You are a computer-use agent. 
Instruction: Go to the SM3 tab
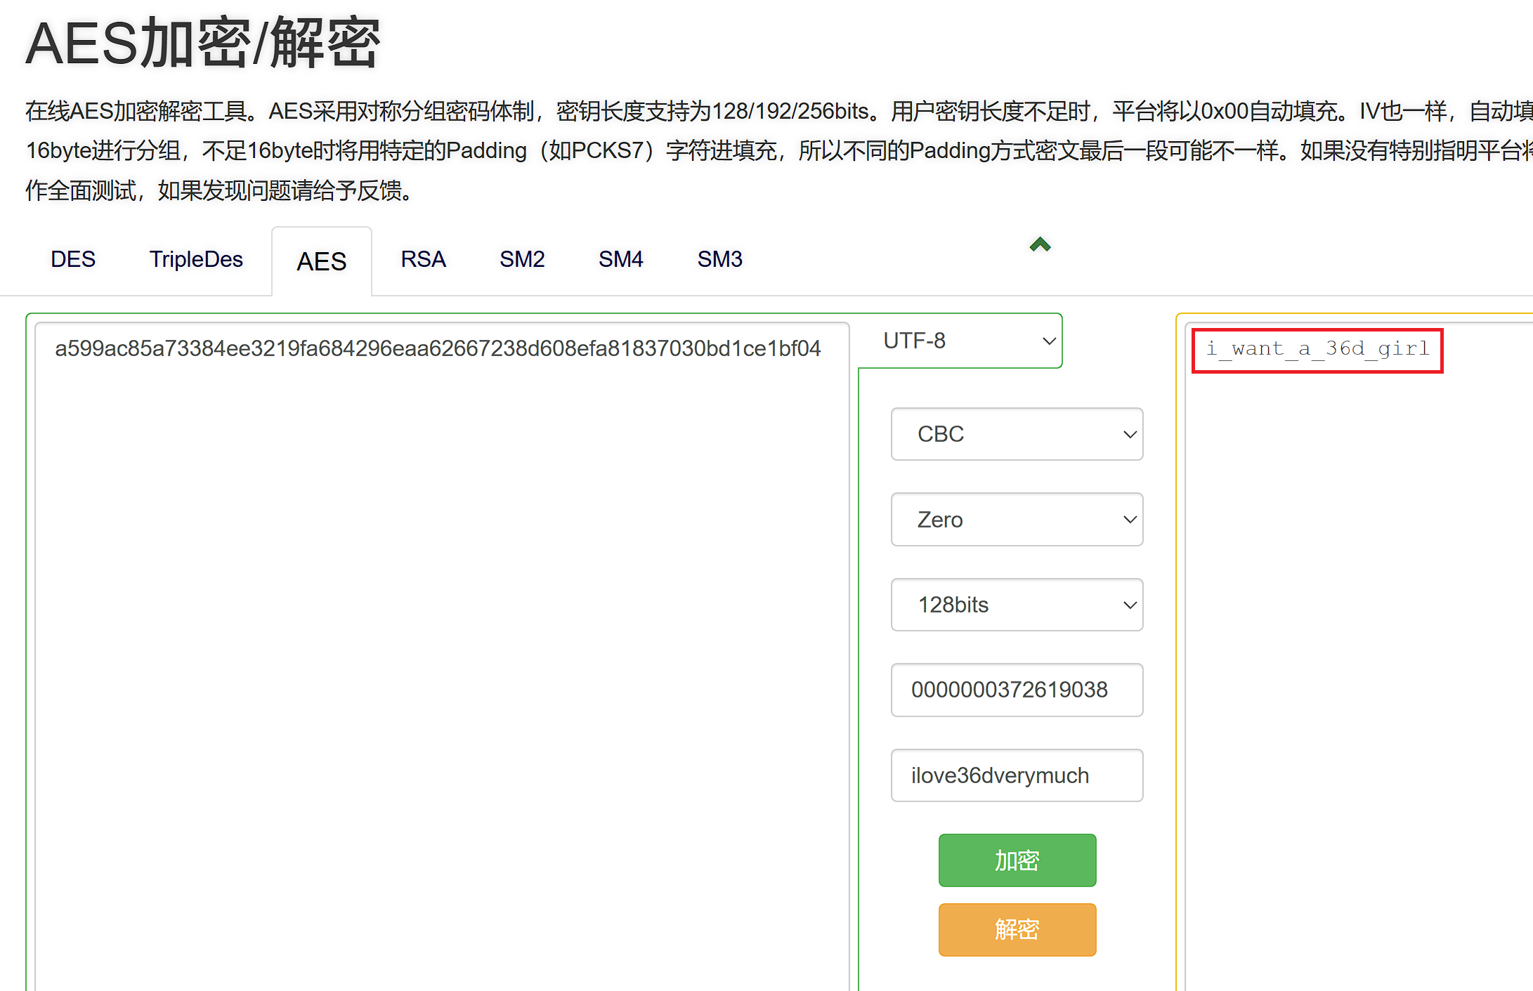pos(719,259)
